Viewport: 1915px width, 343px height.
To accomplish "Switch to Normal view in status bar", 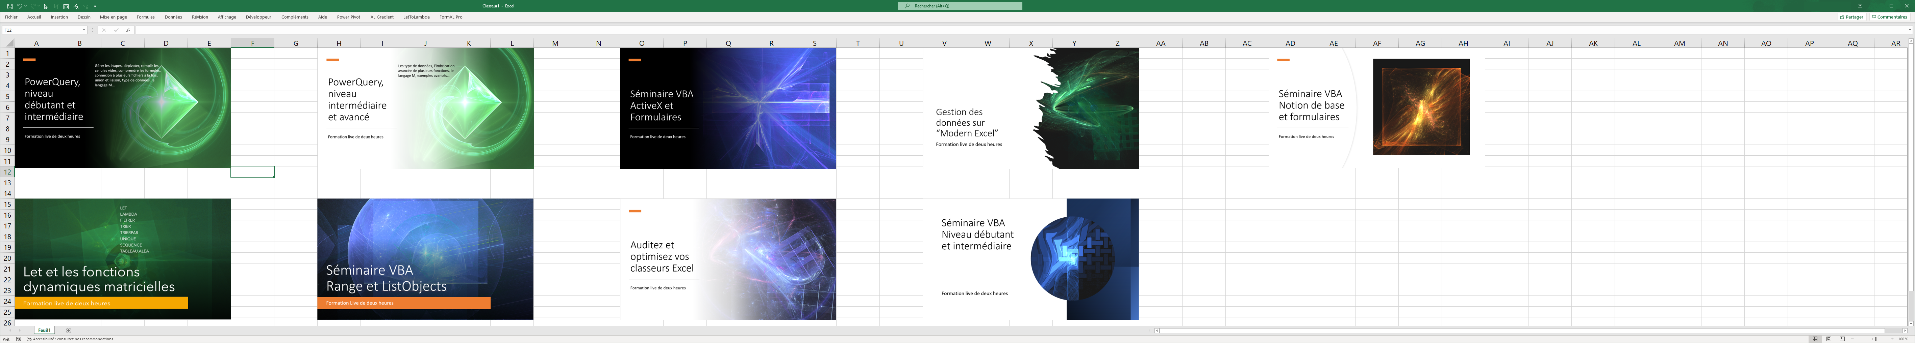I will 1815,339.
